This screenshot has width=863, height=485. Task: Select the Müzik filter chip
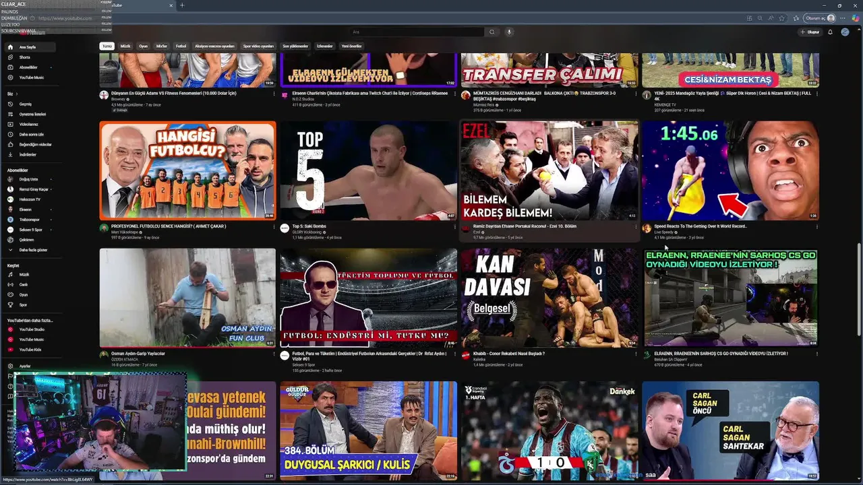[125, 46]
